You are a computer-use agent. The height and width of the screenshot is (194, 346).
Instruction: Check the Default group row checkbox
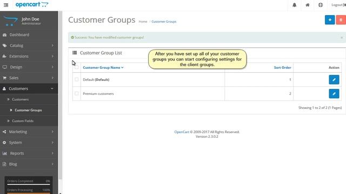pyautogui.click(x=77, y=79)
